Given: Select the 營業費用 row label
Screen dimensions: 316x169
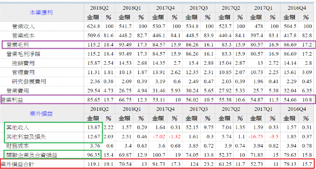Looking at the screenshot, I should click(18, 91).
